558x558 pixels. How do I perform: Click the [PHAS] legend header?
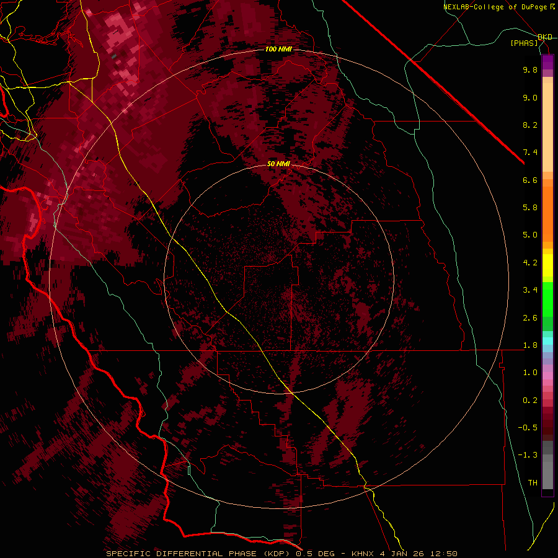(x=524, y=43)
